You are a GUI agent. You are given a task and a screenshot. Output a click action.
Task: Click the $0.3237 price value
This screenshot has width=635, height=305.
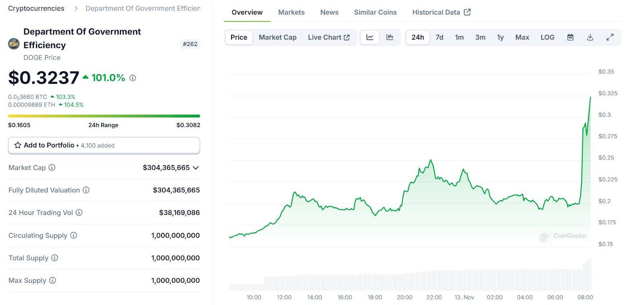tap(44, 78)
